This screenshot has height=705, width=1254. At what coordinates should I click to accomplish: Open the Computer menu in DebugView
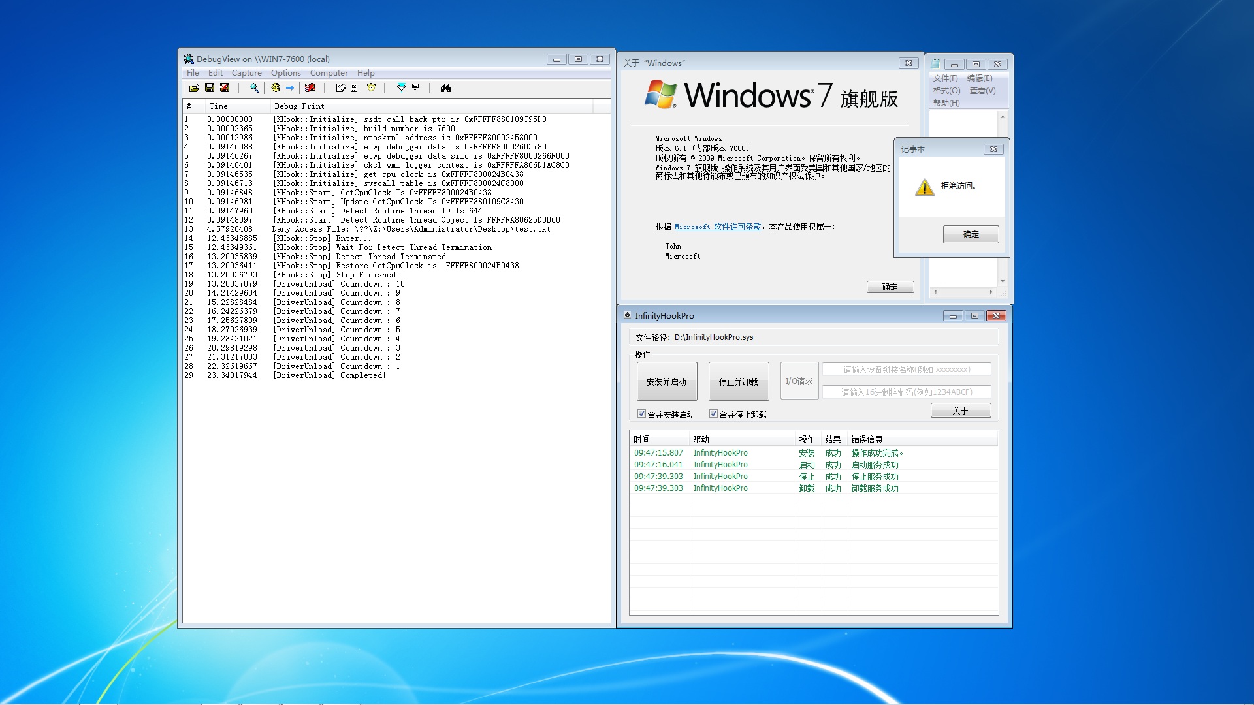pos(329,73)
